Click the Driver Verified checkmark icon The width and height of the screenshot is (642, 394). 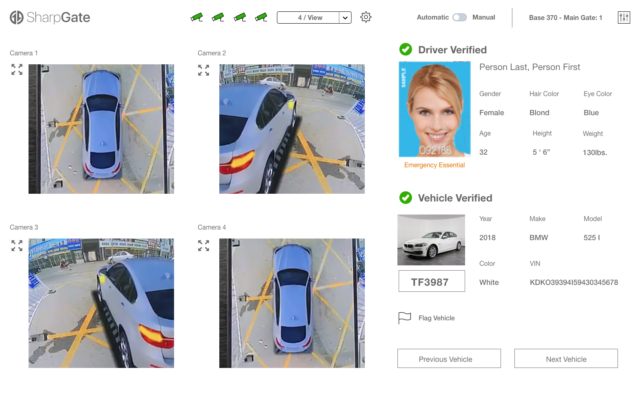pos(406,49)
